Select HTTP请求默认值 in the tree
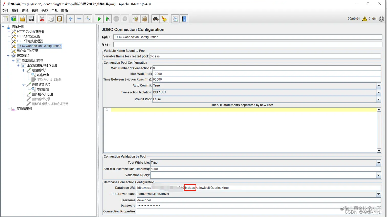This screenshot has height=217, width=387. (28, 36)
